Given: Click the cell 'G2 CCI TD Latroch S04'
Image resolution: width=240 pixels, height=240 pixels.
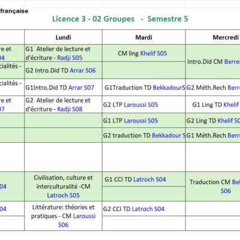Looking at the screenshot, I should coord(144,209).
